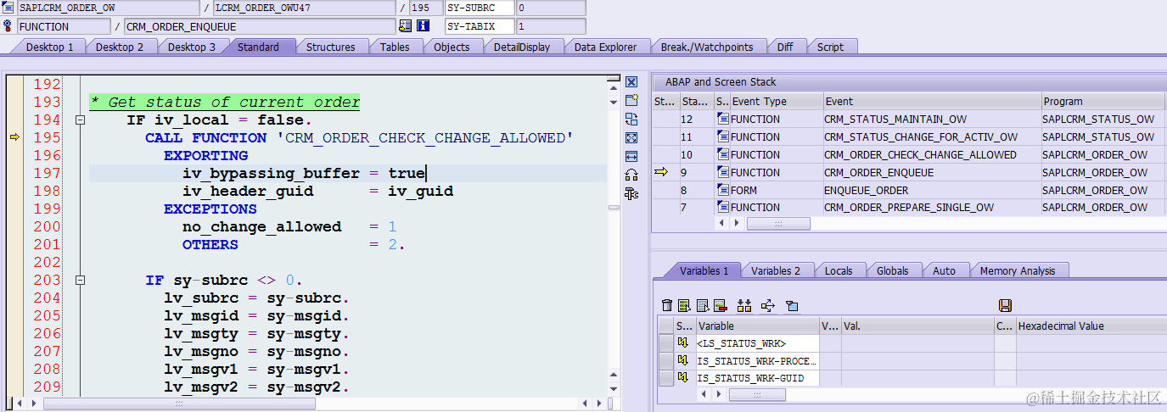Click Variable column header
1167x412 pixels.
pyautogui.click(x=757, y=326)
